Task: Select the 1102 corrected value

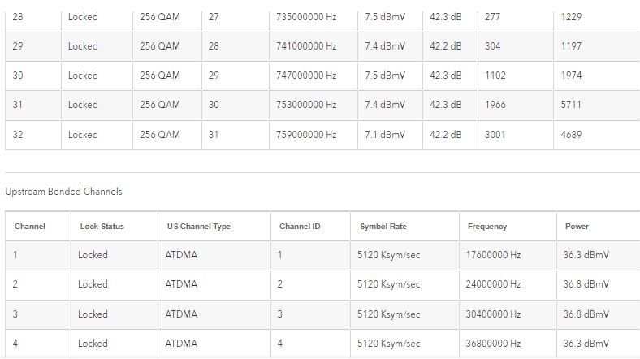Action: pyautogui.click(x=495, y=76)
